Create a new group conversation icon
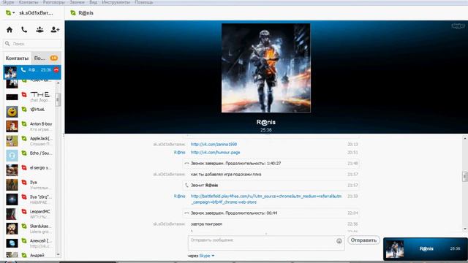 39,29
